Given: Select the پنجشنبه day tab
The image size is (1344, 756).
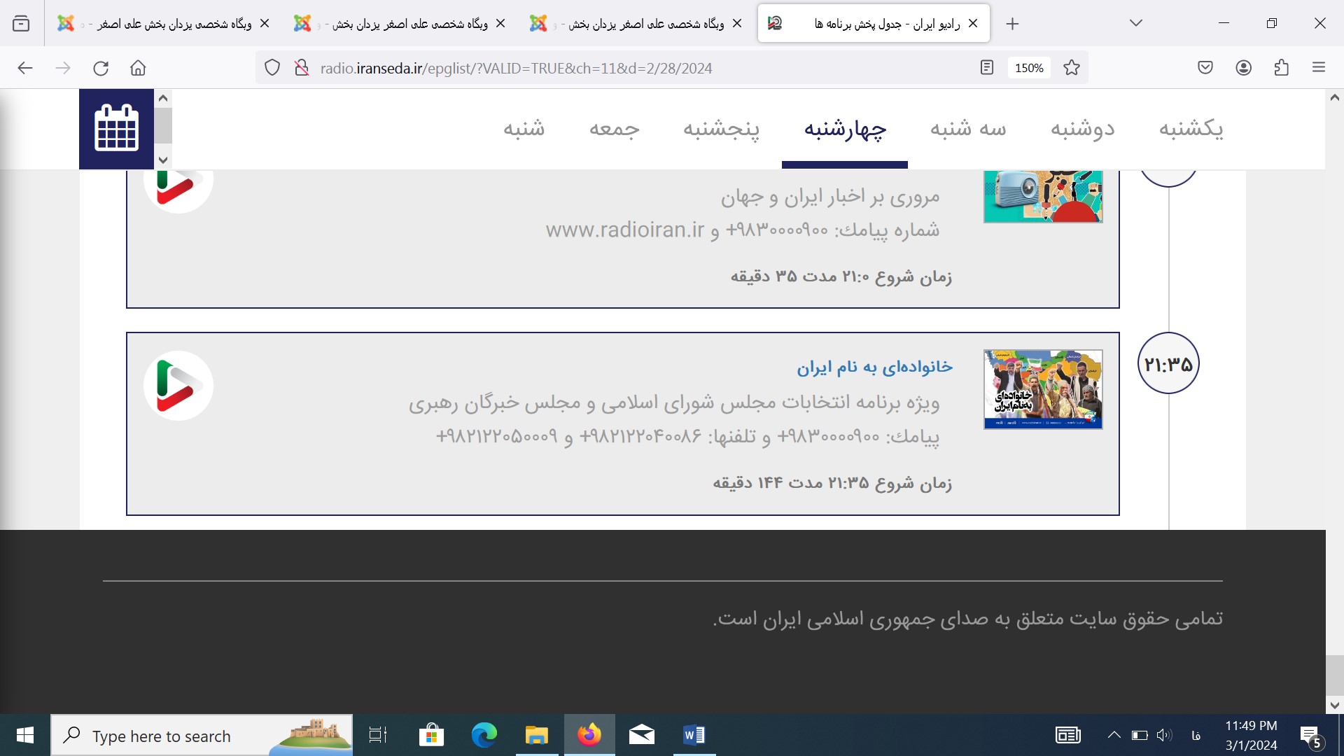Looking at the screenshot, I should [x=721, y=129].
